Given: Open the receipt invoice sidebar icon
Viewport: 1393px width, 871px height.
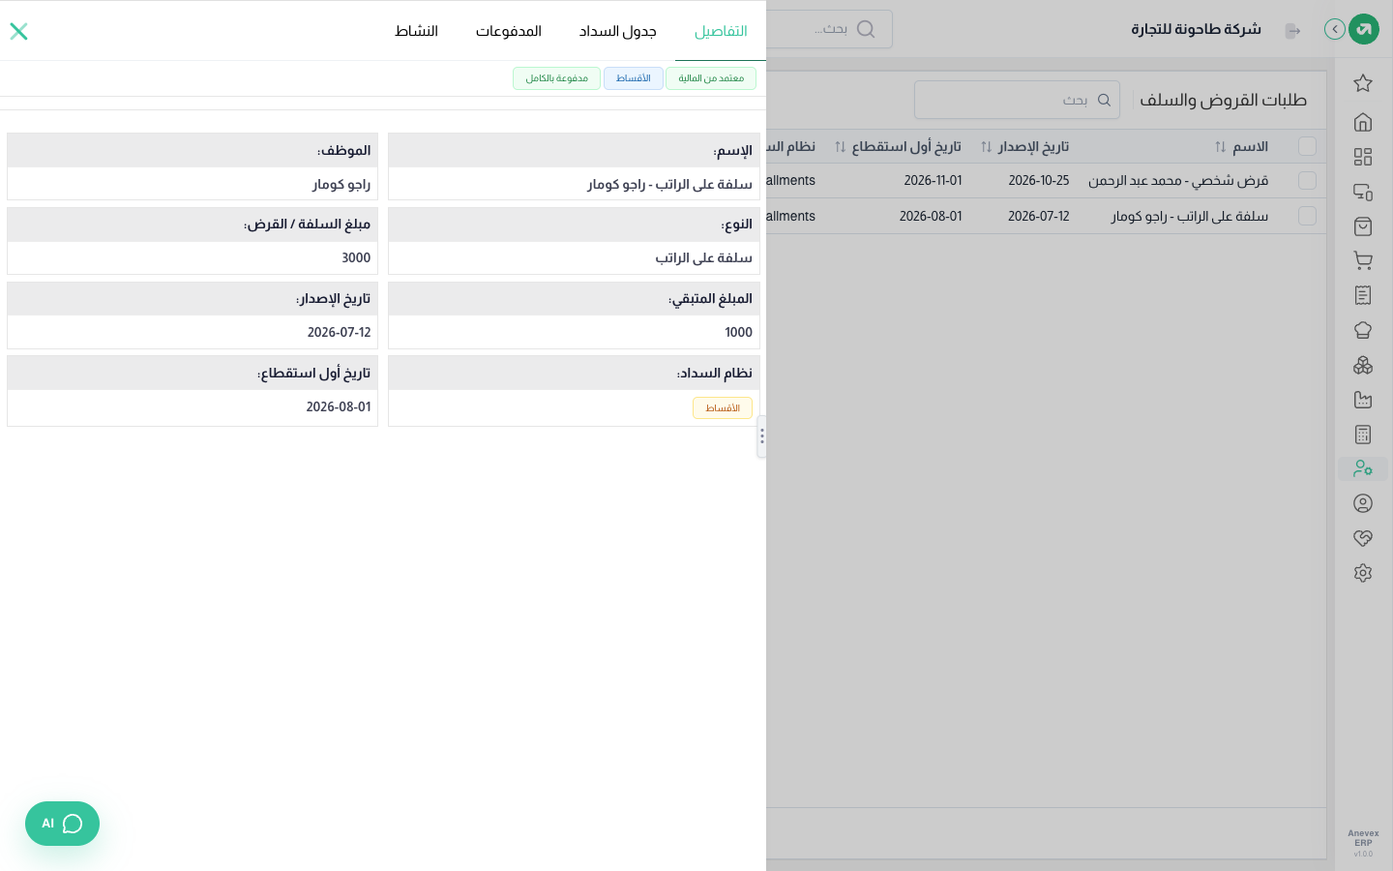Looking at the screenshot, I should click(x=1363, y=295).
